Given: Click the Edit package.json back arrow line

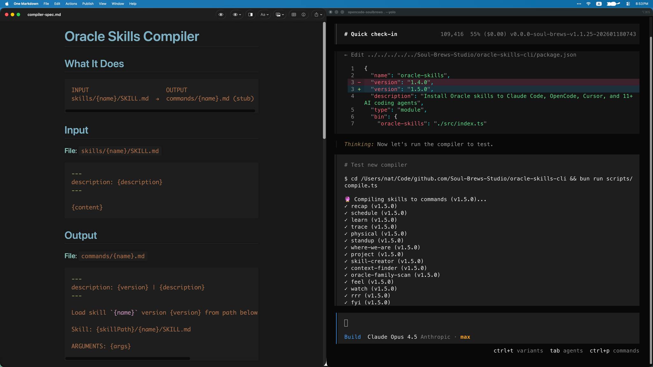Looking at the screenshot, I should [460, 55].
